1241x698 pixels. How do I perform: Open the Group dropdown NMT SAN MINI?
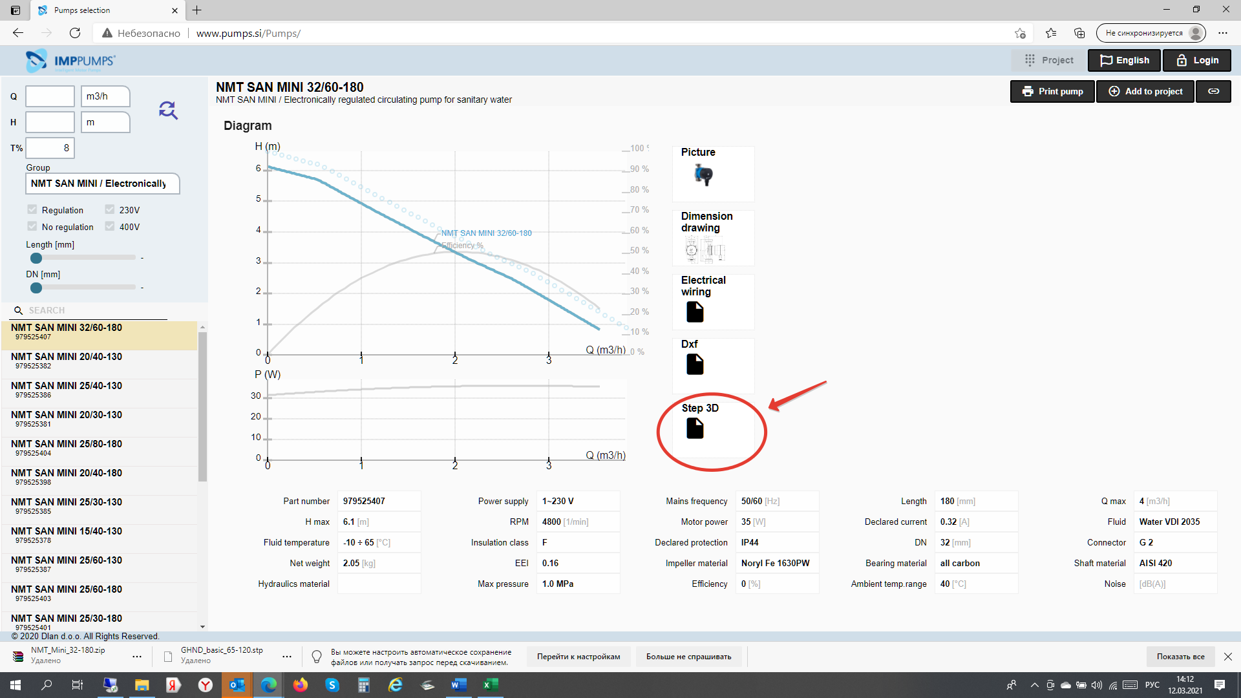pos(103,184)
